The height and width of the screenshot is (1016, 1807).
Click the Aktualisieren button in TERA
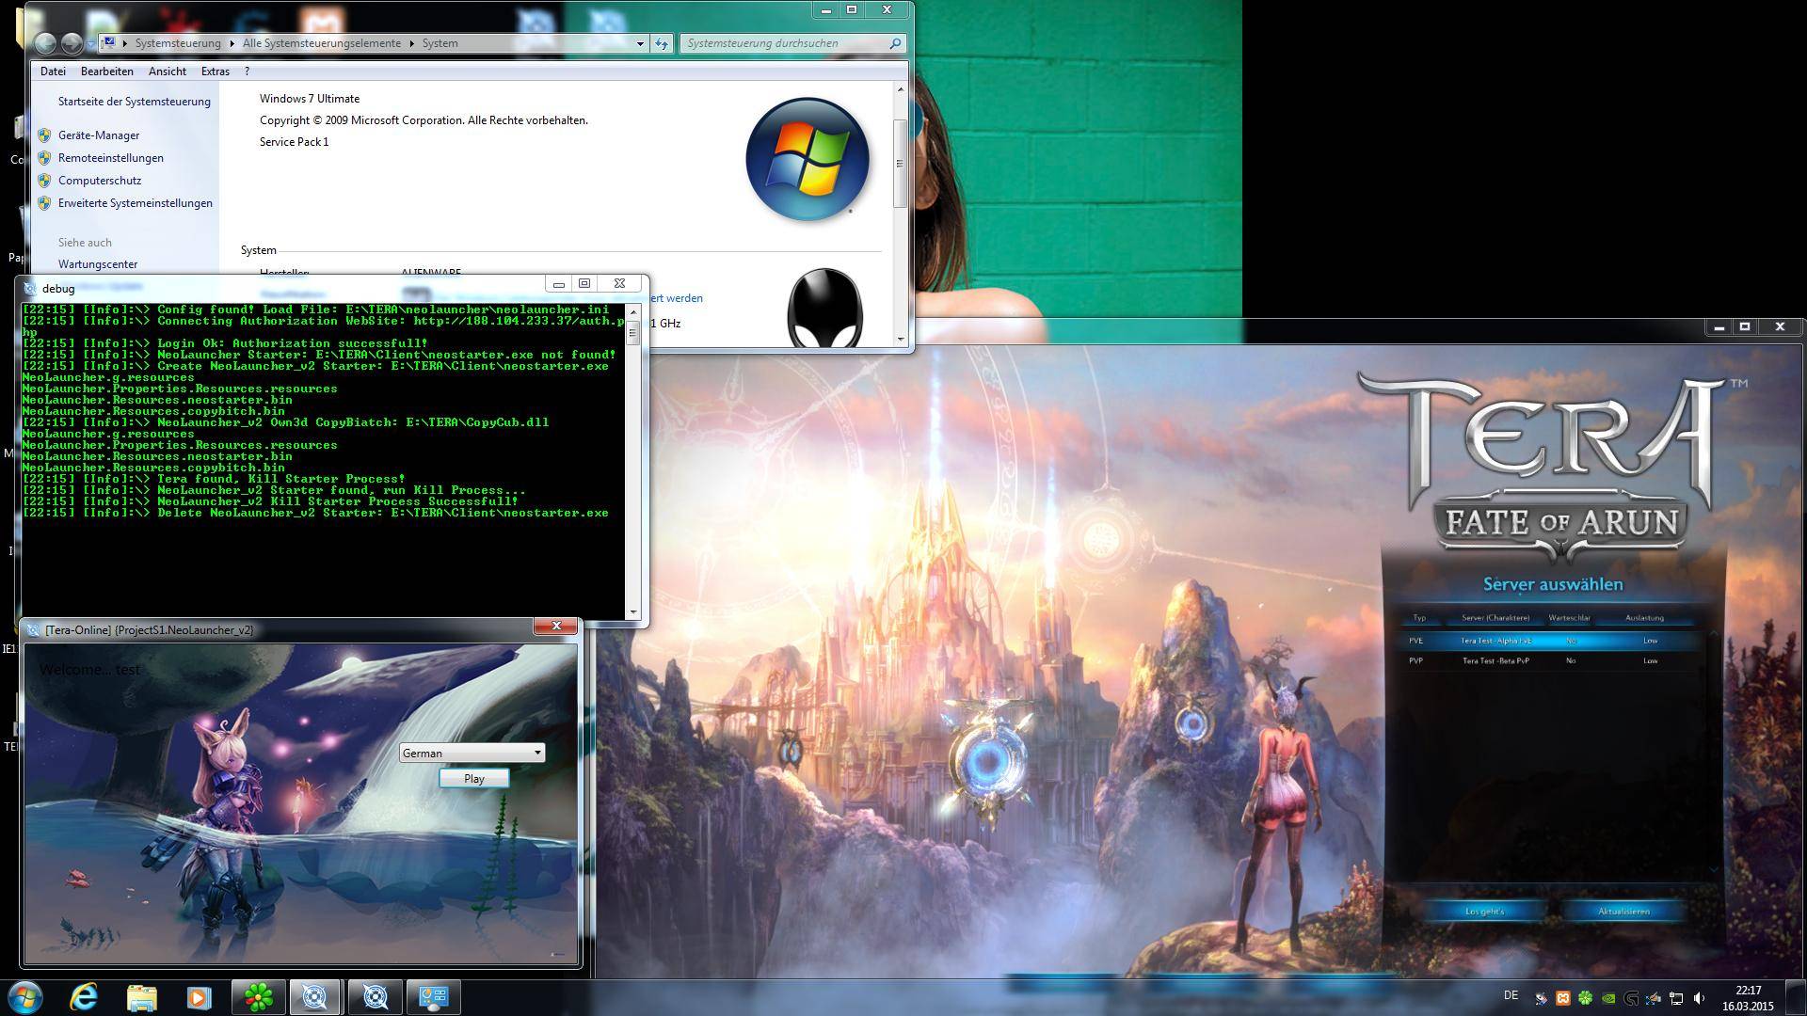[1623, 911]
